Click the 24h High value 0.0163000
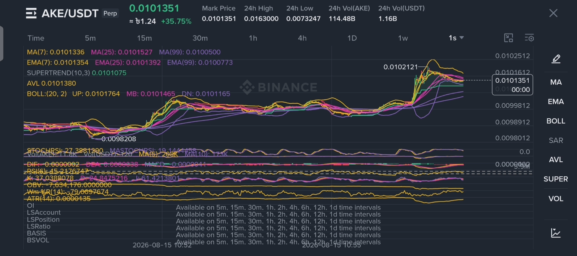 [261, 19]
